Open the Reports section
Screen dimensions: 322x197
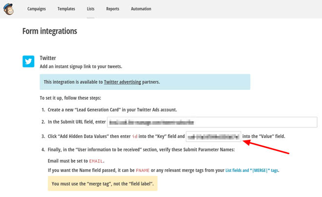[x=113, y=9]
